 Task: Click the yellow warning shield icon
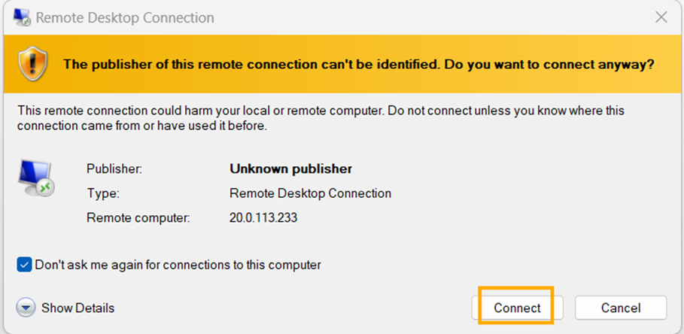[x=34, y=63]
